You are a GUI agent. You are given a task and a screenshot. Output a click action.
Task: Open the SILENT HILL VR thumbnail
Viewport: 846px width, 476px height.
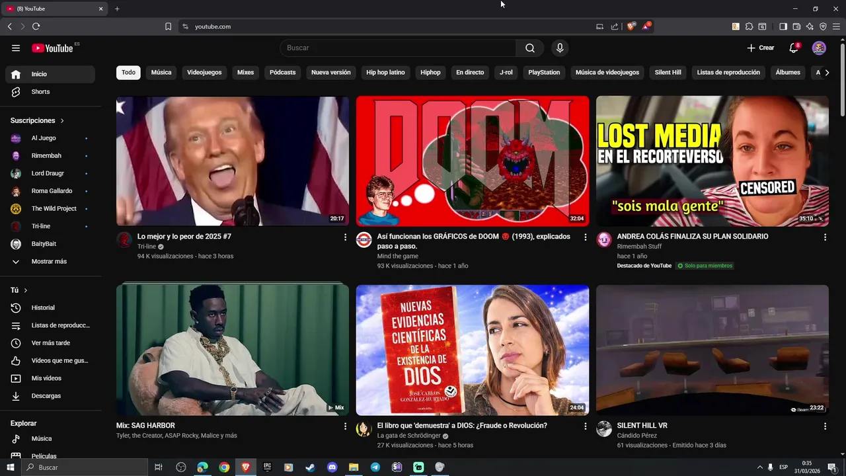click(712, 350)
